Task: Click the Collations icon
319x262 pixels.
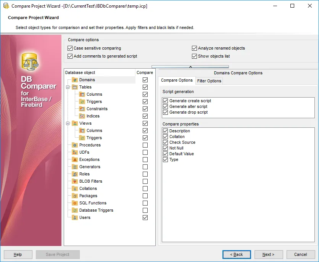Action: point(75,189)
